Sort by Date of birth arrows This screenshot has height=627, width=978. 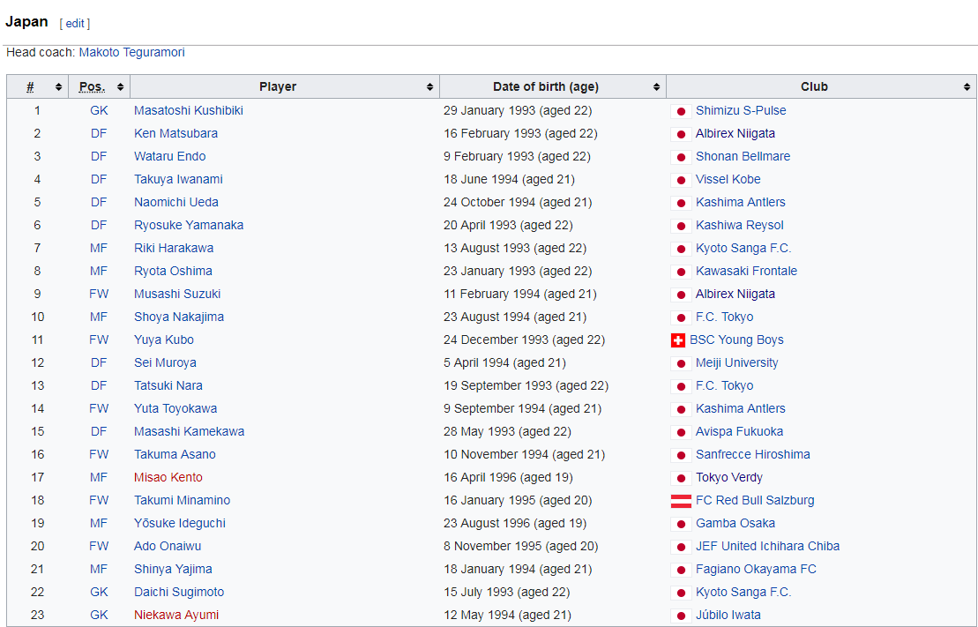[x=656, y=87]
